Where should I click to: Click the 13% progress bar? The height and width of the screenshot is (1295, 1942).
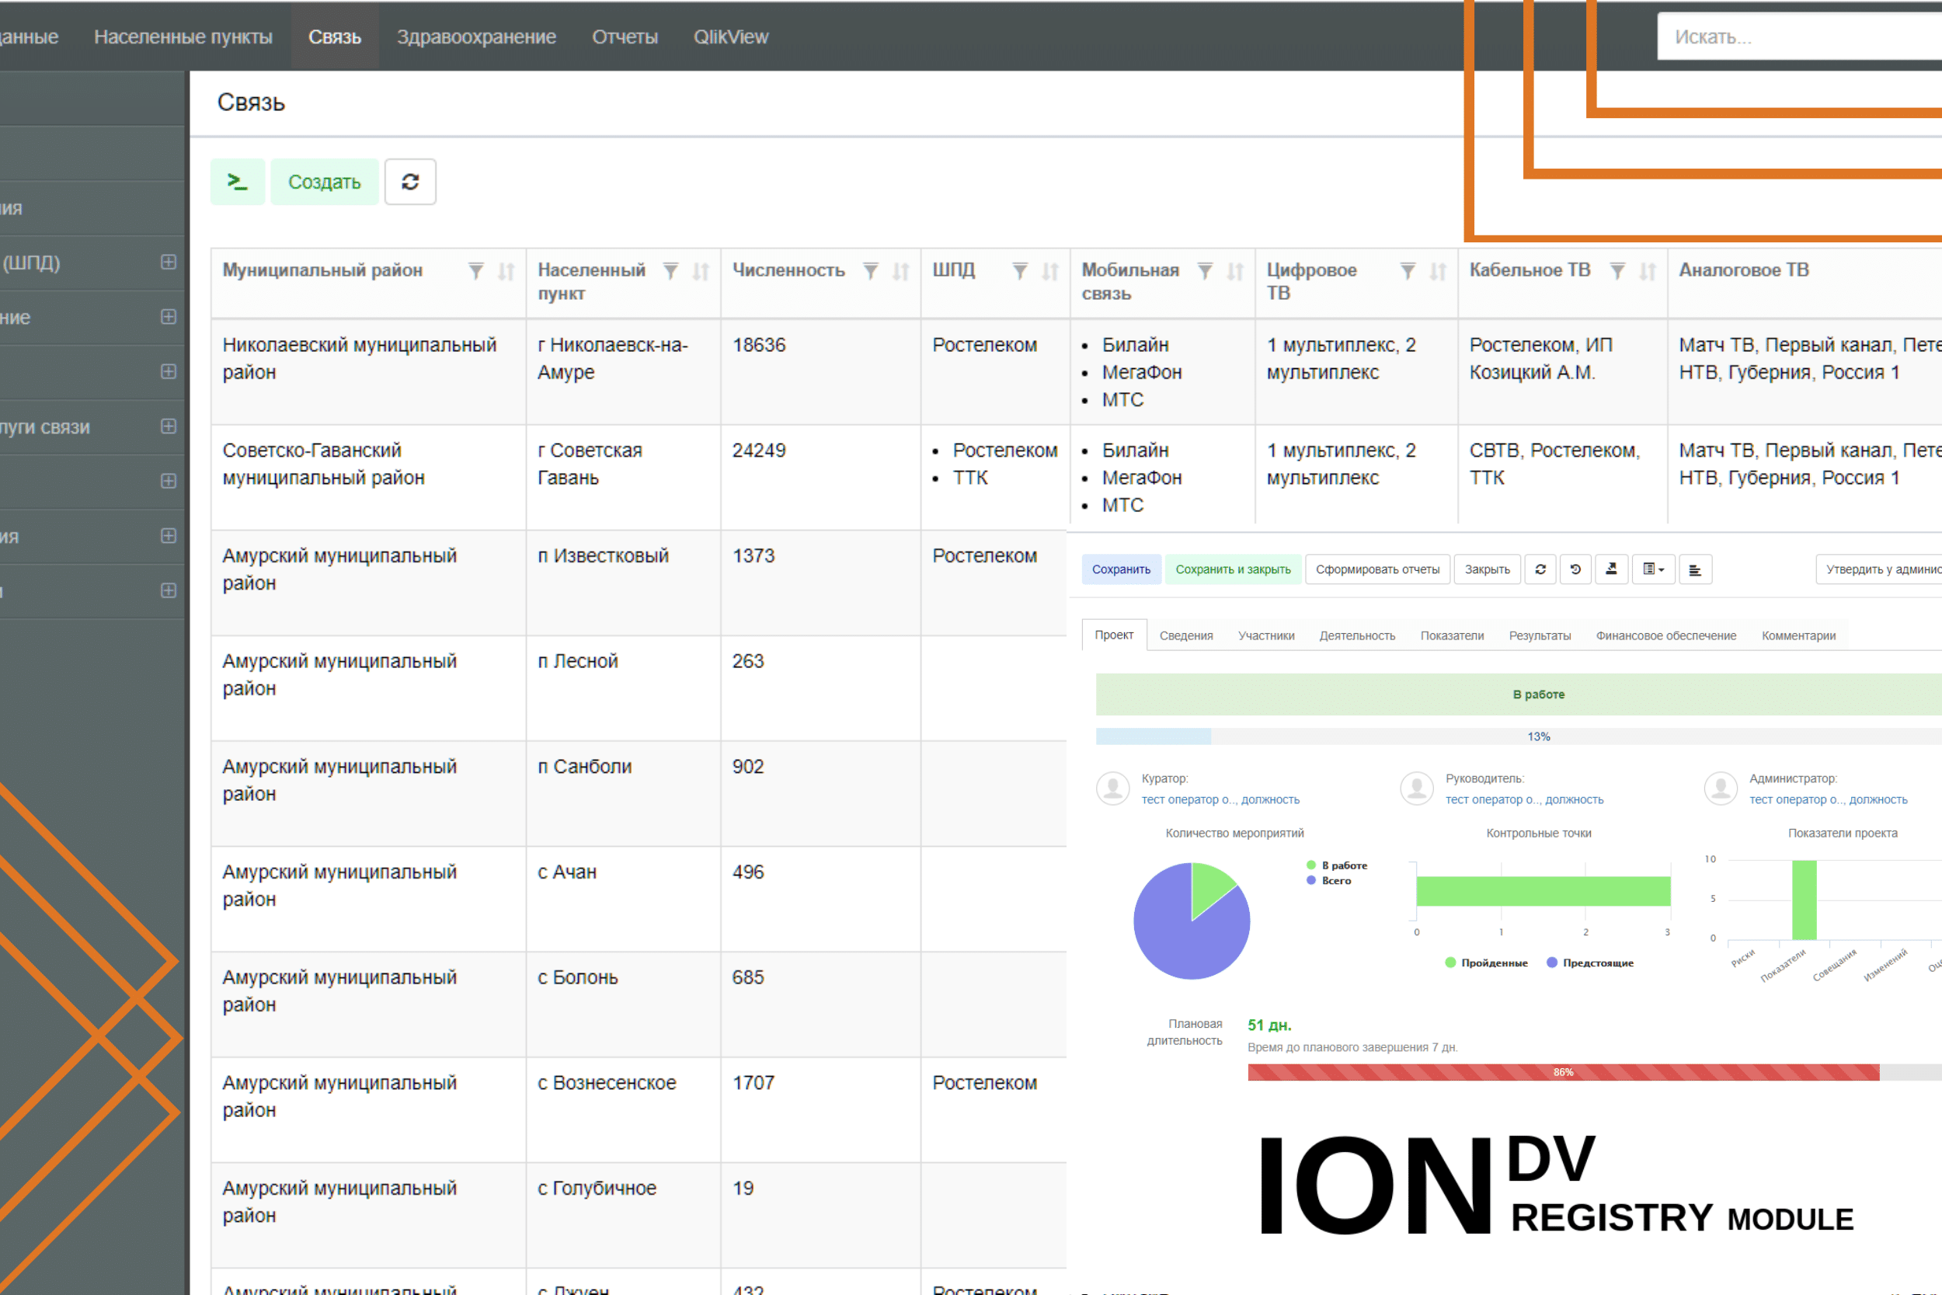click(x=1519, y=736)
